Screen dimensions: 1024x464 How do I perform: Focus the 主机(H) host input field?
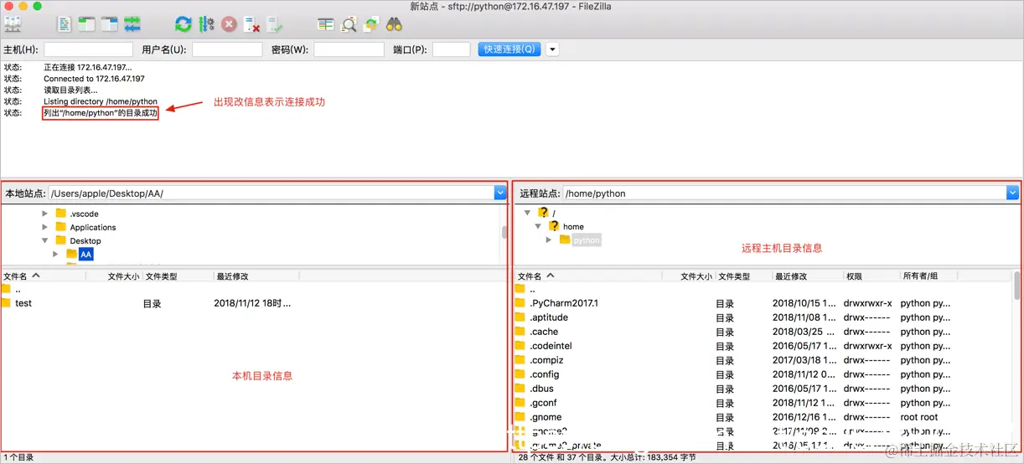[x=88, y=49]
